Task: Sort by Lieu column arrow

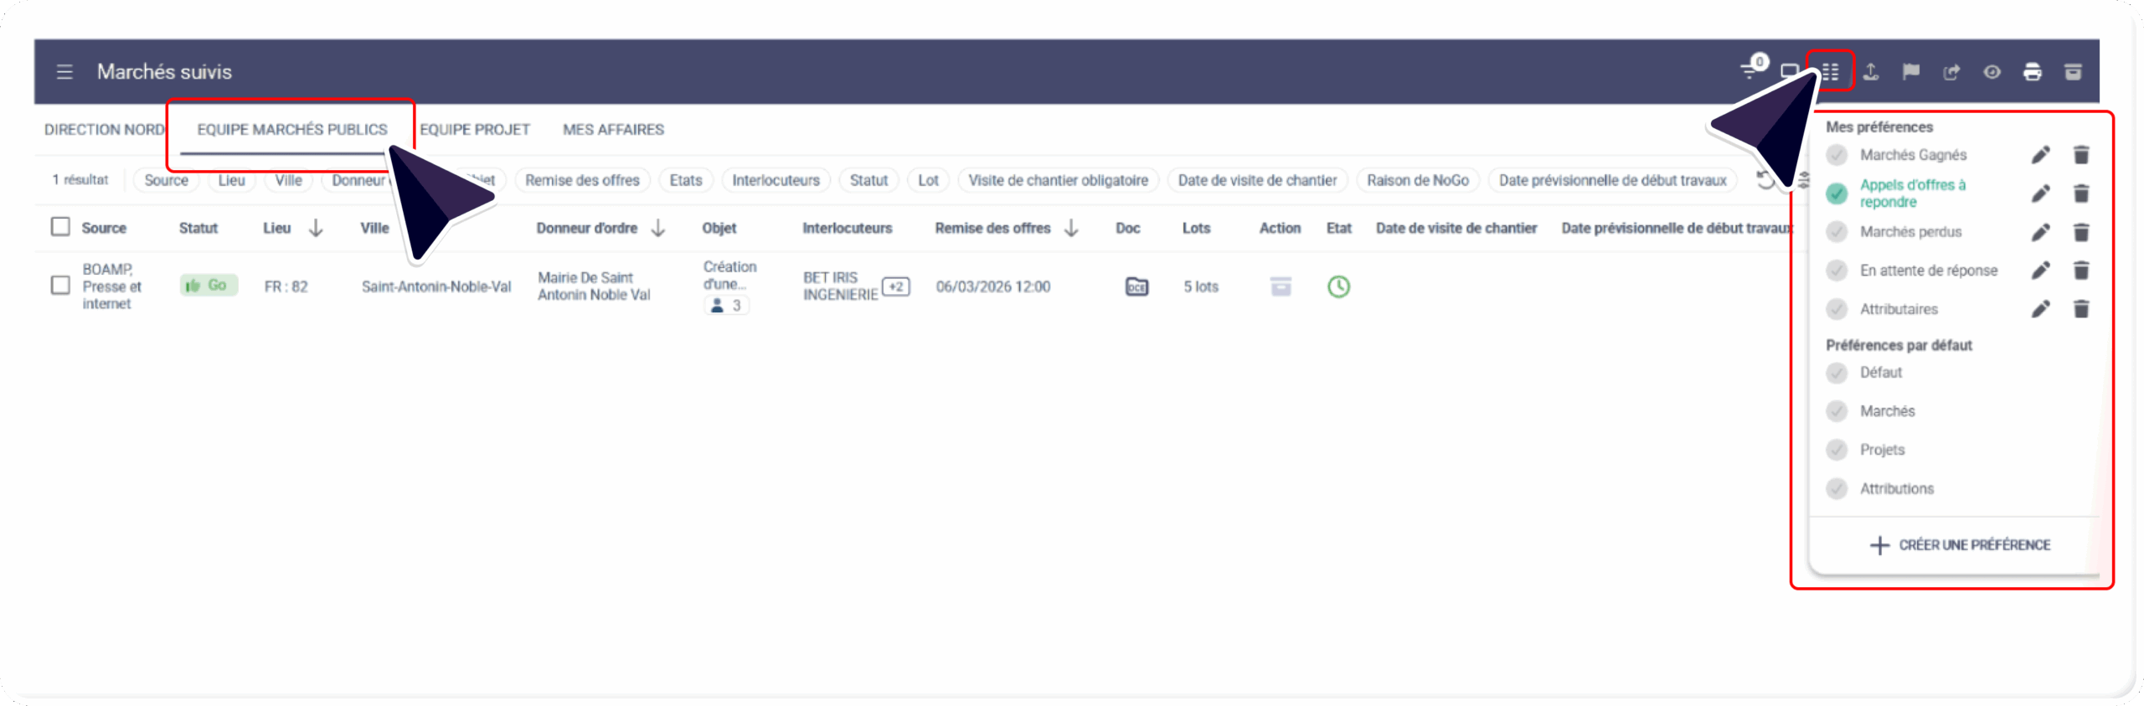Action: (316, 228)
